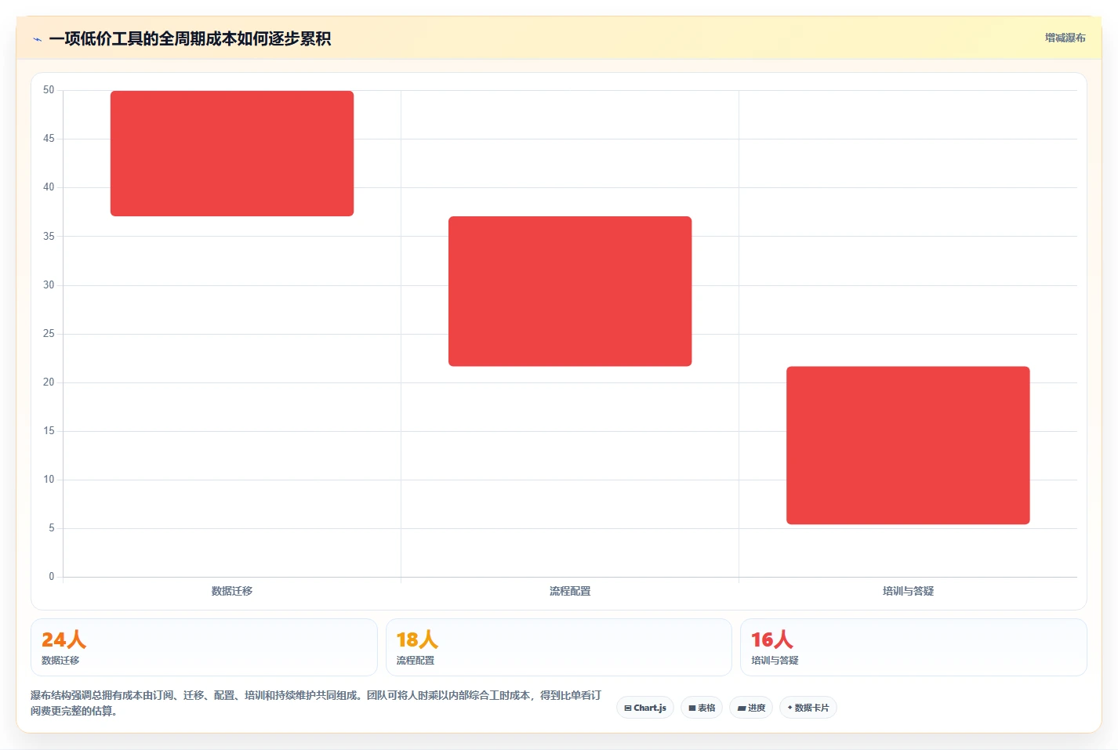Click the 数据卡片 tag chip
The width and height of the screenshot is (1118, 750).
click(x=808, y=708)
